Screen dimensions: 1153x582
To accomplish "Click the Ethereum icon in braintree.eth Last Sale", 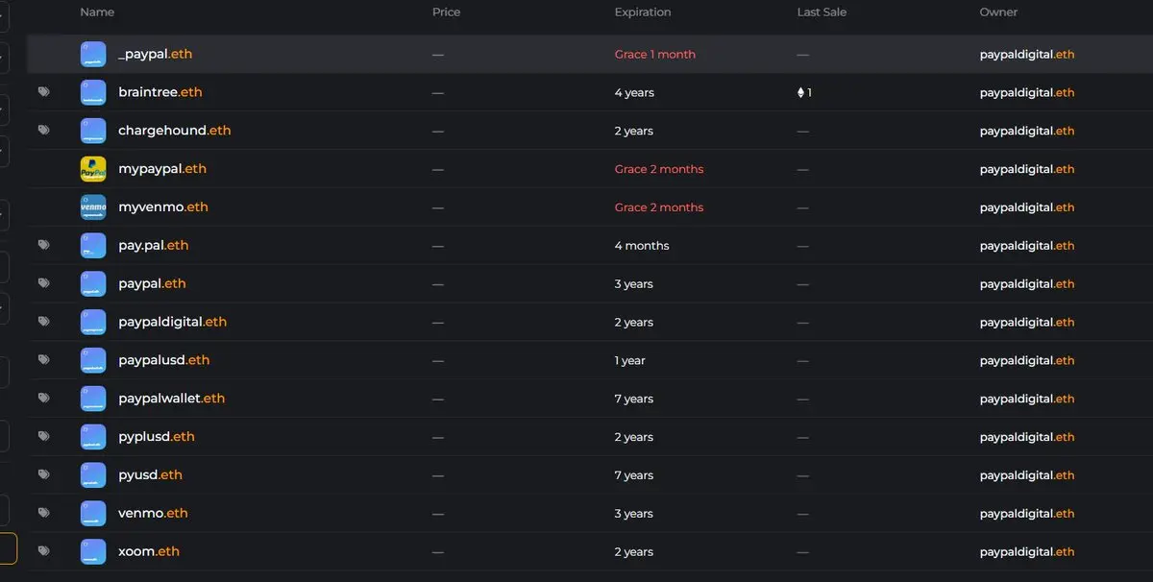I will tap(800, 93).
